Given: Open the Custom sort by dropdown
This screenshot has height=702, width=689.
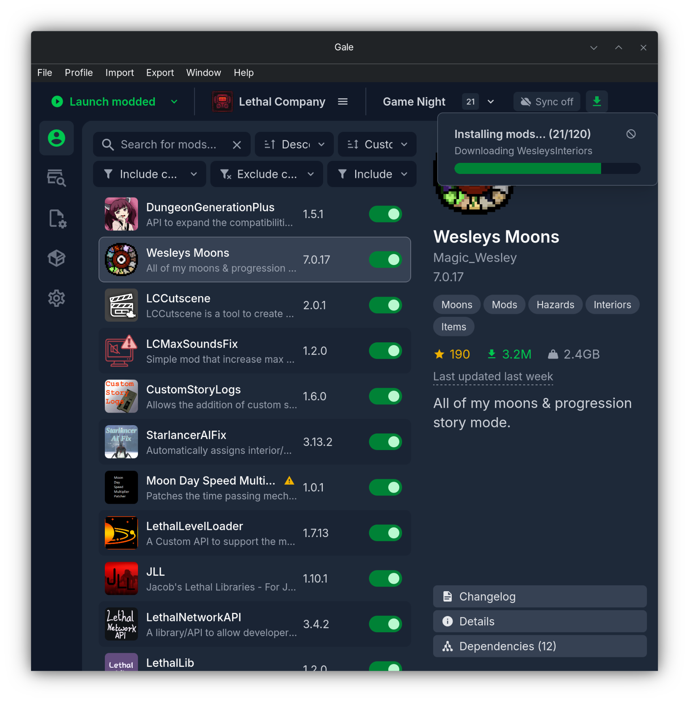Looking at the screenshot, I should pyautogui.click(x=377, y=145).
